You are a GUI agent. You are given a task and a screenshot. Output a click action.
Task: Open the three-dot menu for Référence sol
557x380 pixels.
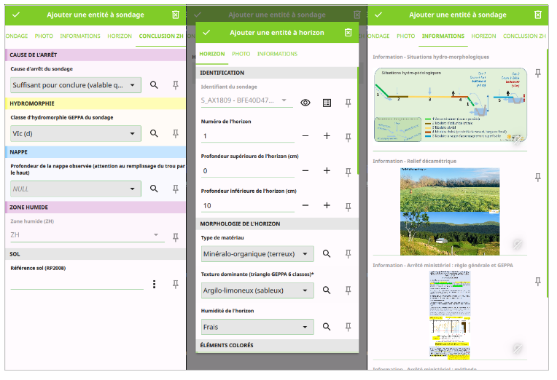(154, 284)
